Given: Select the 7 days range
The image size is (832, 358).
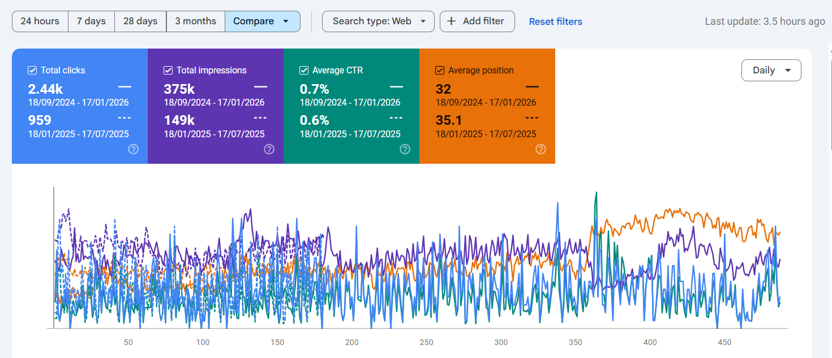Looking at the screenshot, I should point(91,20).
